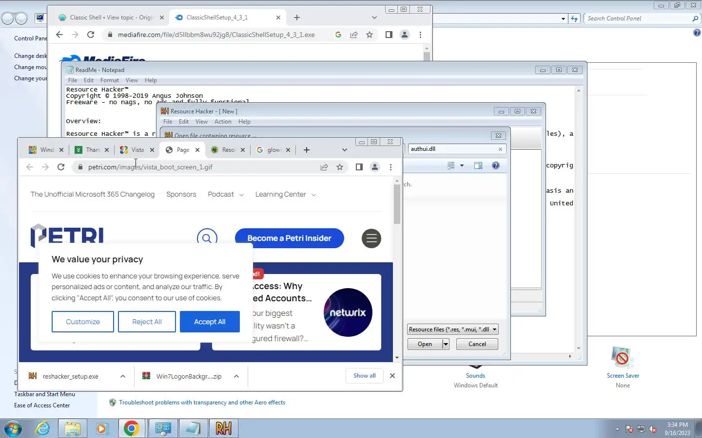The width and height of the screenshot is (702, 438).
Task: Click Become a Petri Insider
Action: 290,238
